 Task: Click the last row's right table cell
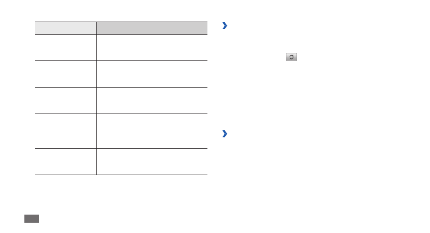152,162
